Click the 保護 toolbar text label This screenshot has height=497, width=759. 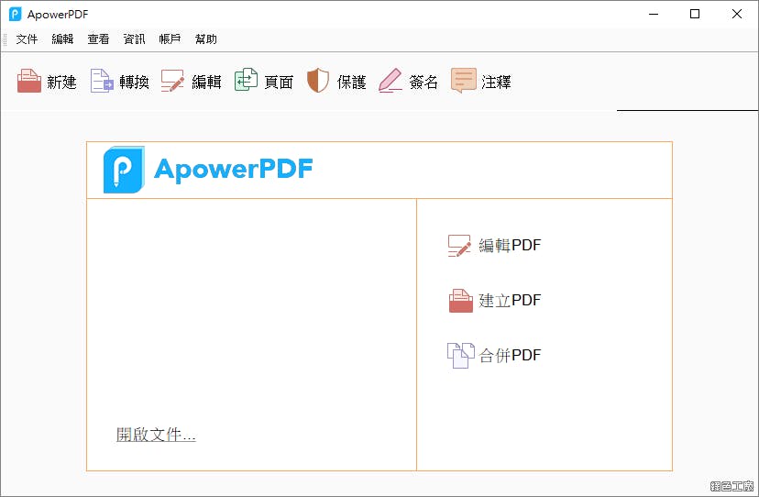(x=351, y=82)
